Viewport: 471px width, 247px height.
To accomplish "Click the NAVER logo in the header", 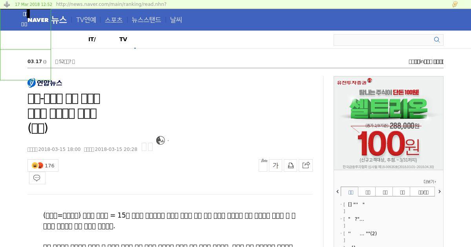I will click(x=38, y=20).
